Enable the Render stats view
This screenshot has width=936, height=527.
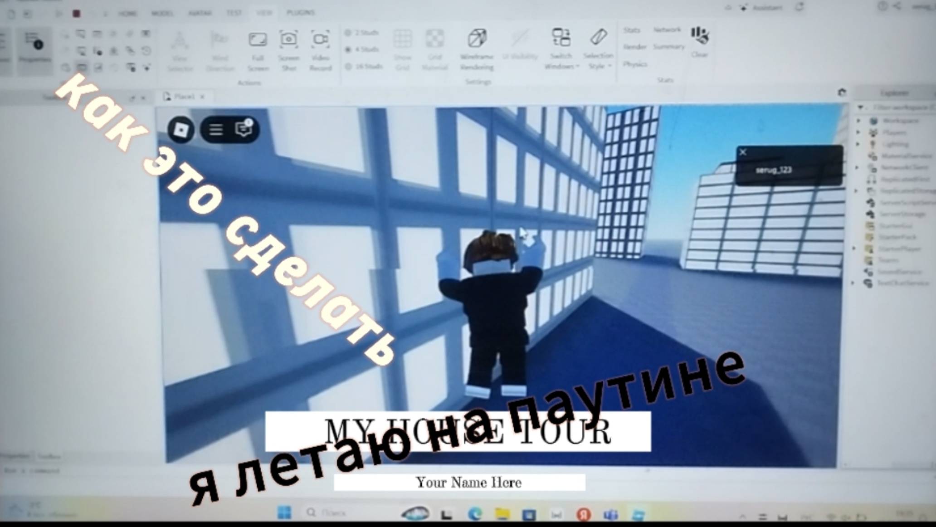[636, 47]
